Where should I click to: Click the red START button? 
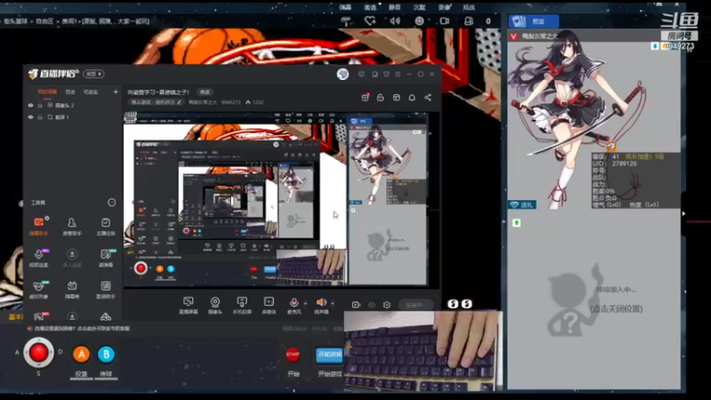292,354
